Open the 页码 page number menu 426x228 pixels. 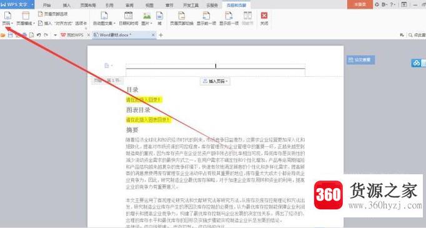[7, 19]
